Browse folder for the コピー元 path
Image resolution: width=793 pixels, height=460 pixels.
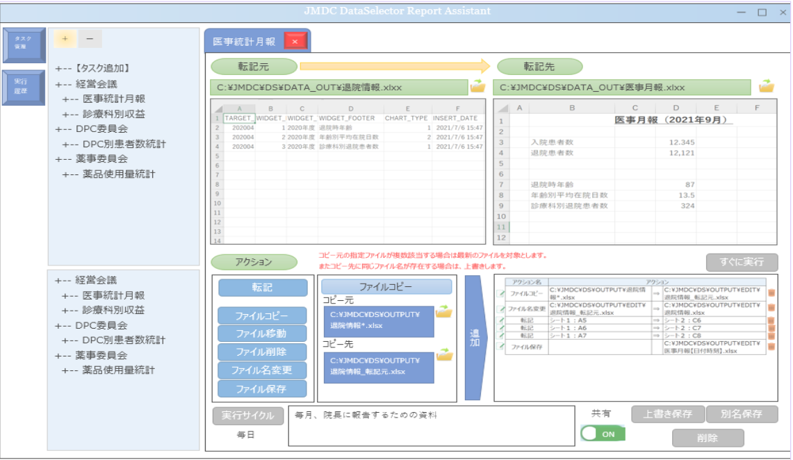coord(443,311)
